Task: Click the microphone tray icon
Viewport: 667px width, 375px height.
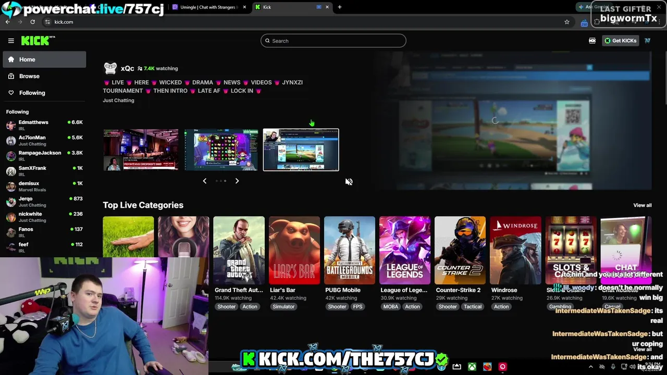Action: point(613,367)
